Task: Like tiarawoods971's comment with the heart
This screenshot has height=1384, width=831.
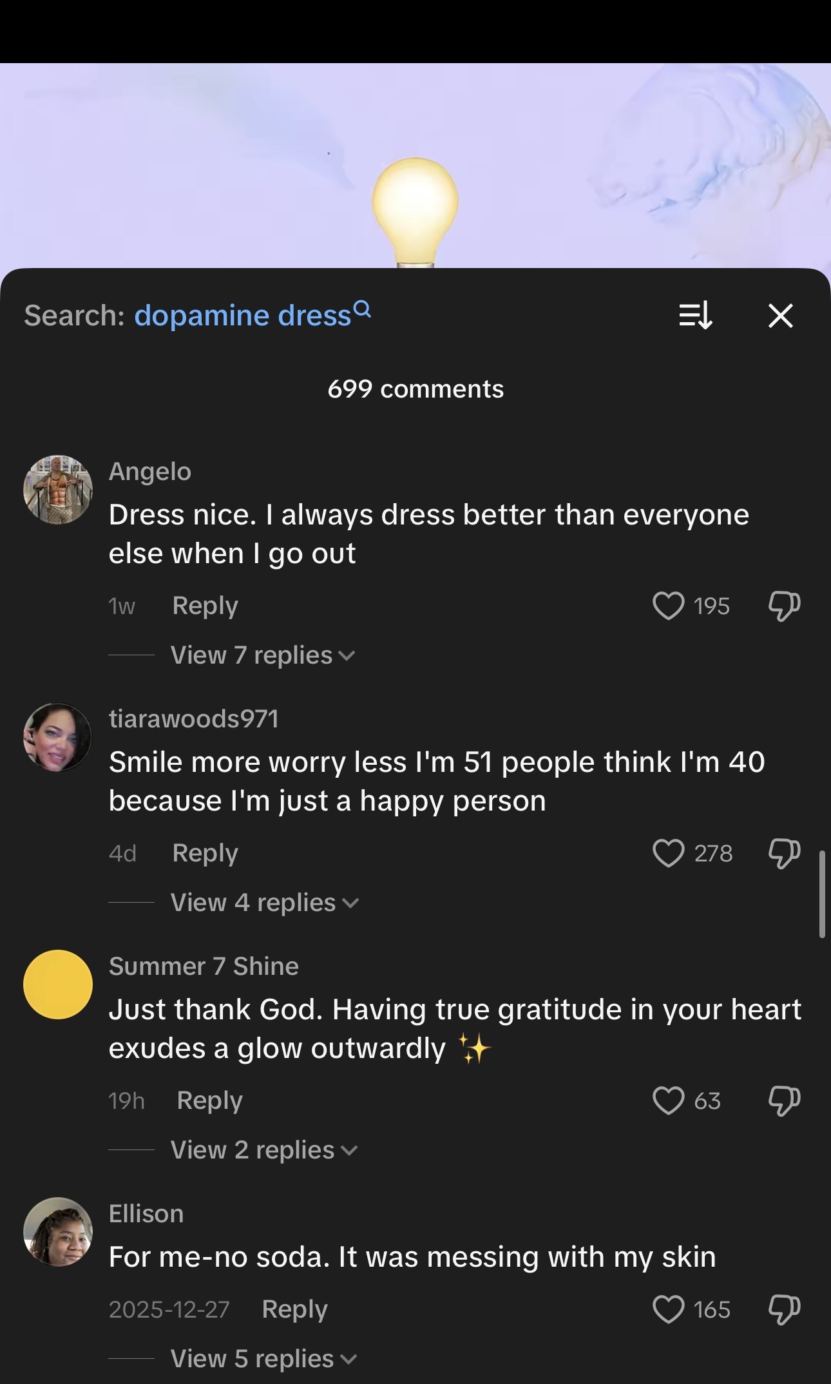Action: click(x=668, y=853)
